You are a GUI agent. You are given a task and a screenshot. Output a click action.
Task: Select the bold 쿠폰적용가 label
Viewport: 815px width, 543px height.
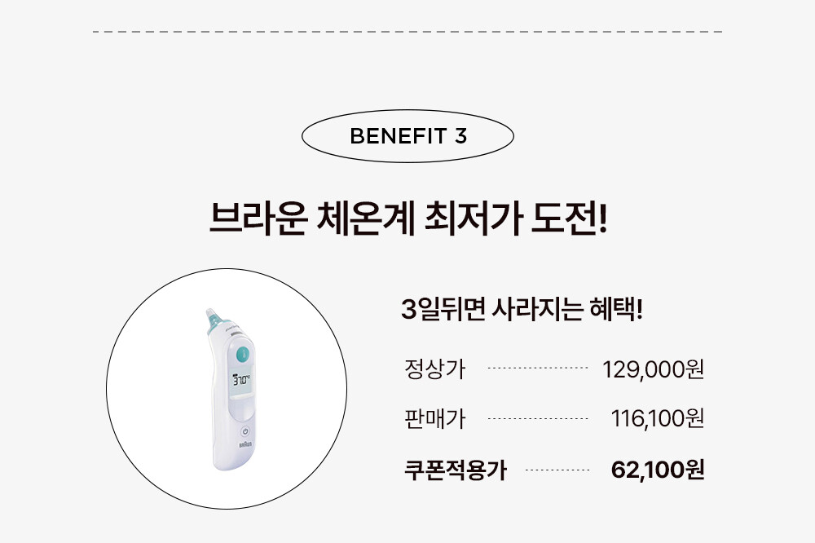(456, 470)
